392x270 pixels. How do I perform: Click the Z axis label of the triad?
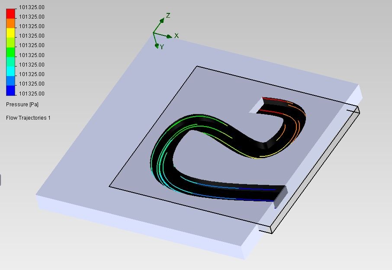coord(168,16)
